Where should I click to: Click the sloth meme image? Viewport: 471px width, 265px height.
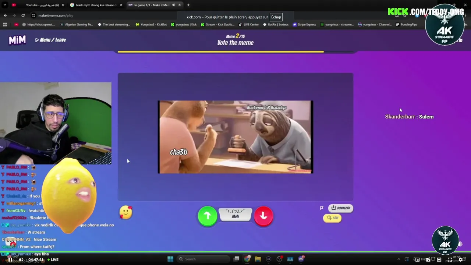[x=235, y=137]
